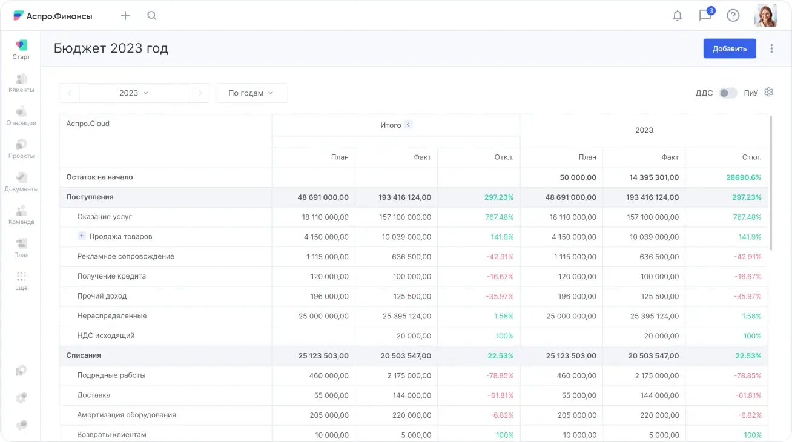Click the help question mark icon
Viewport: 792px width, 442px height.
pyautogui.click(x=733, y=16)
